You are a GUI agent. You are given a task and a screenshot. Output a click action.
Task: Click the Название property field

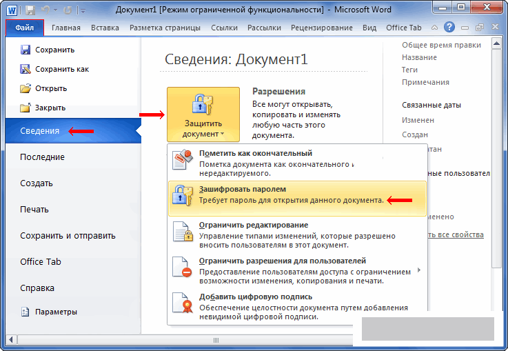tap(419, 57)
